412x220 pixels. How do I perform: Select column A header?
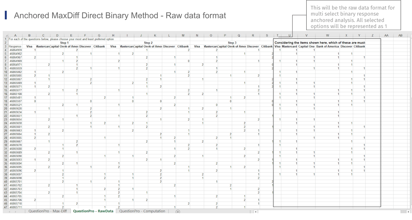click(x=15, y=35)
